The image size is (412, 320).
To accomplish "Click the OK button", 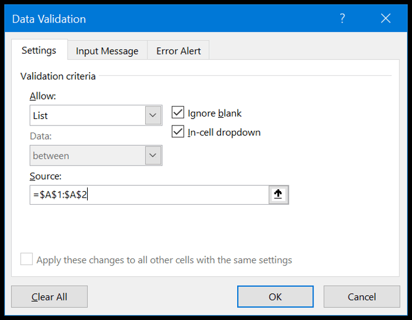I will pos(275,296).
